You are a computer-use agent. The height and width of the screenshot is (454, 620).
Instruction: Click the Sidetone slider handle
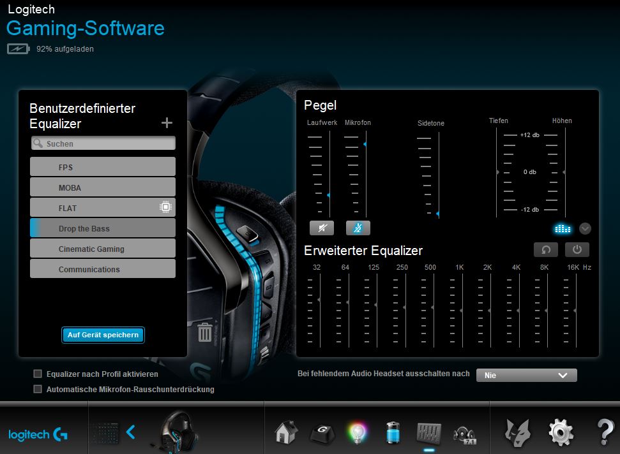pos(438,214)
